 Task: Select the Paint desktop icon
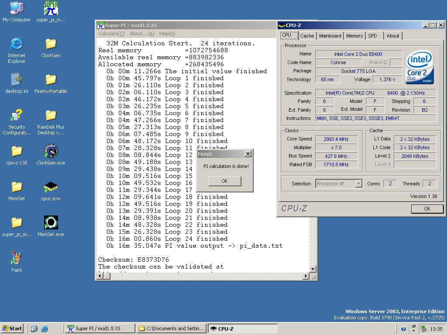coord(17,262)
